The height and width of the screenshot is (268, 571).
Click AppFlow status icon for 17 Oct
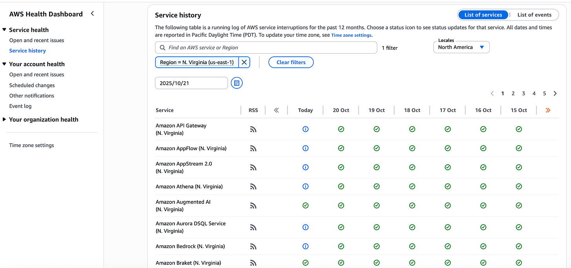[448, 148]
